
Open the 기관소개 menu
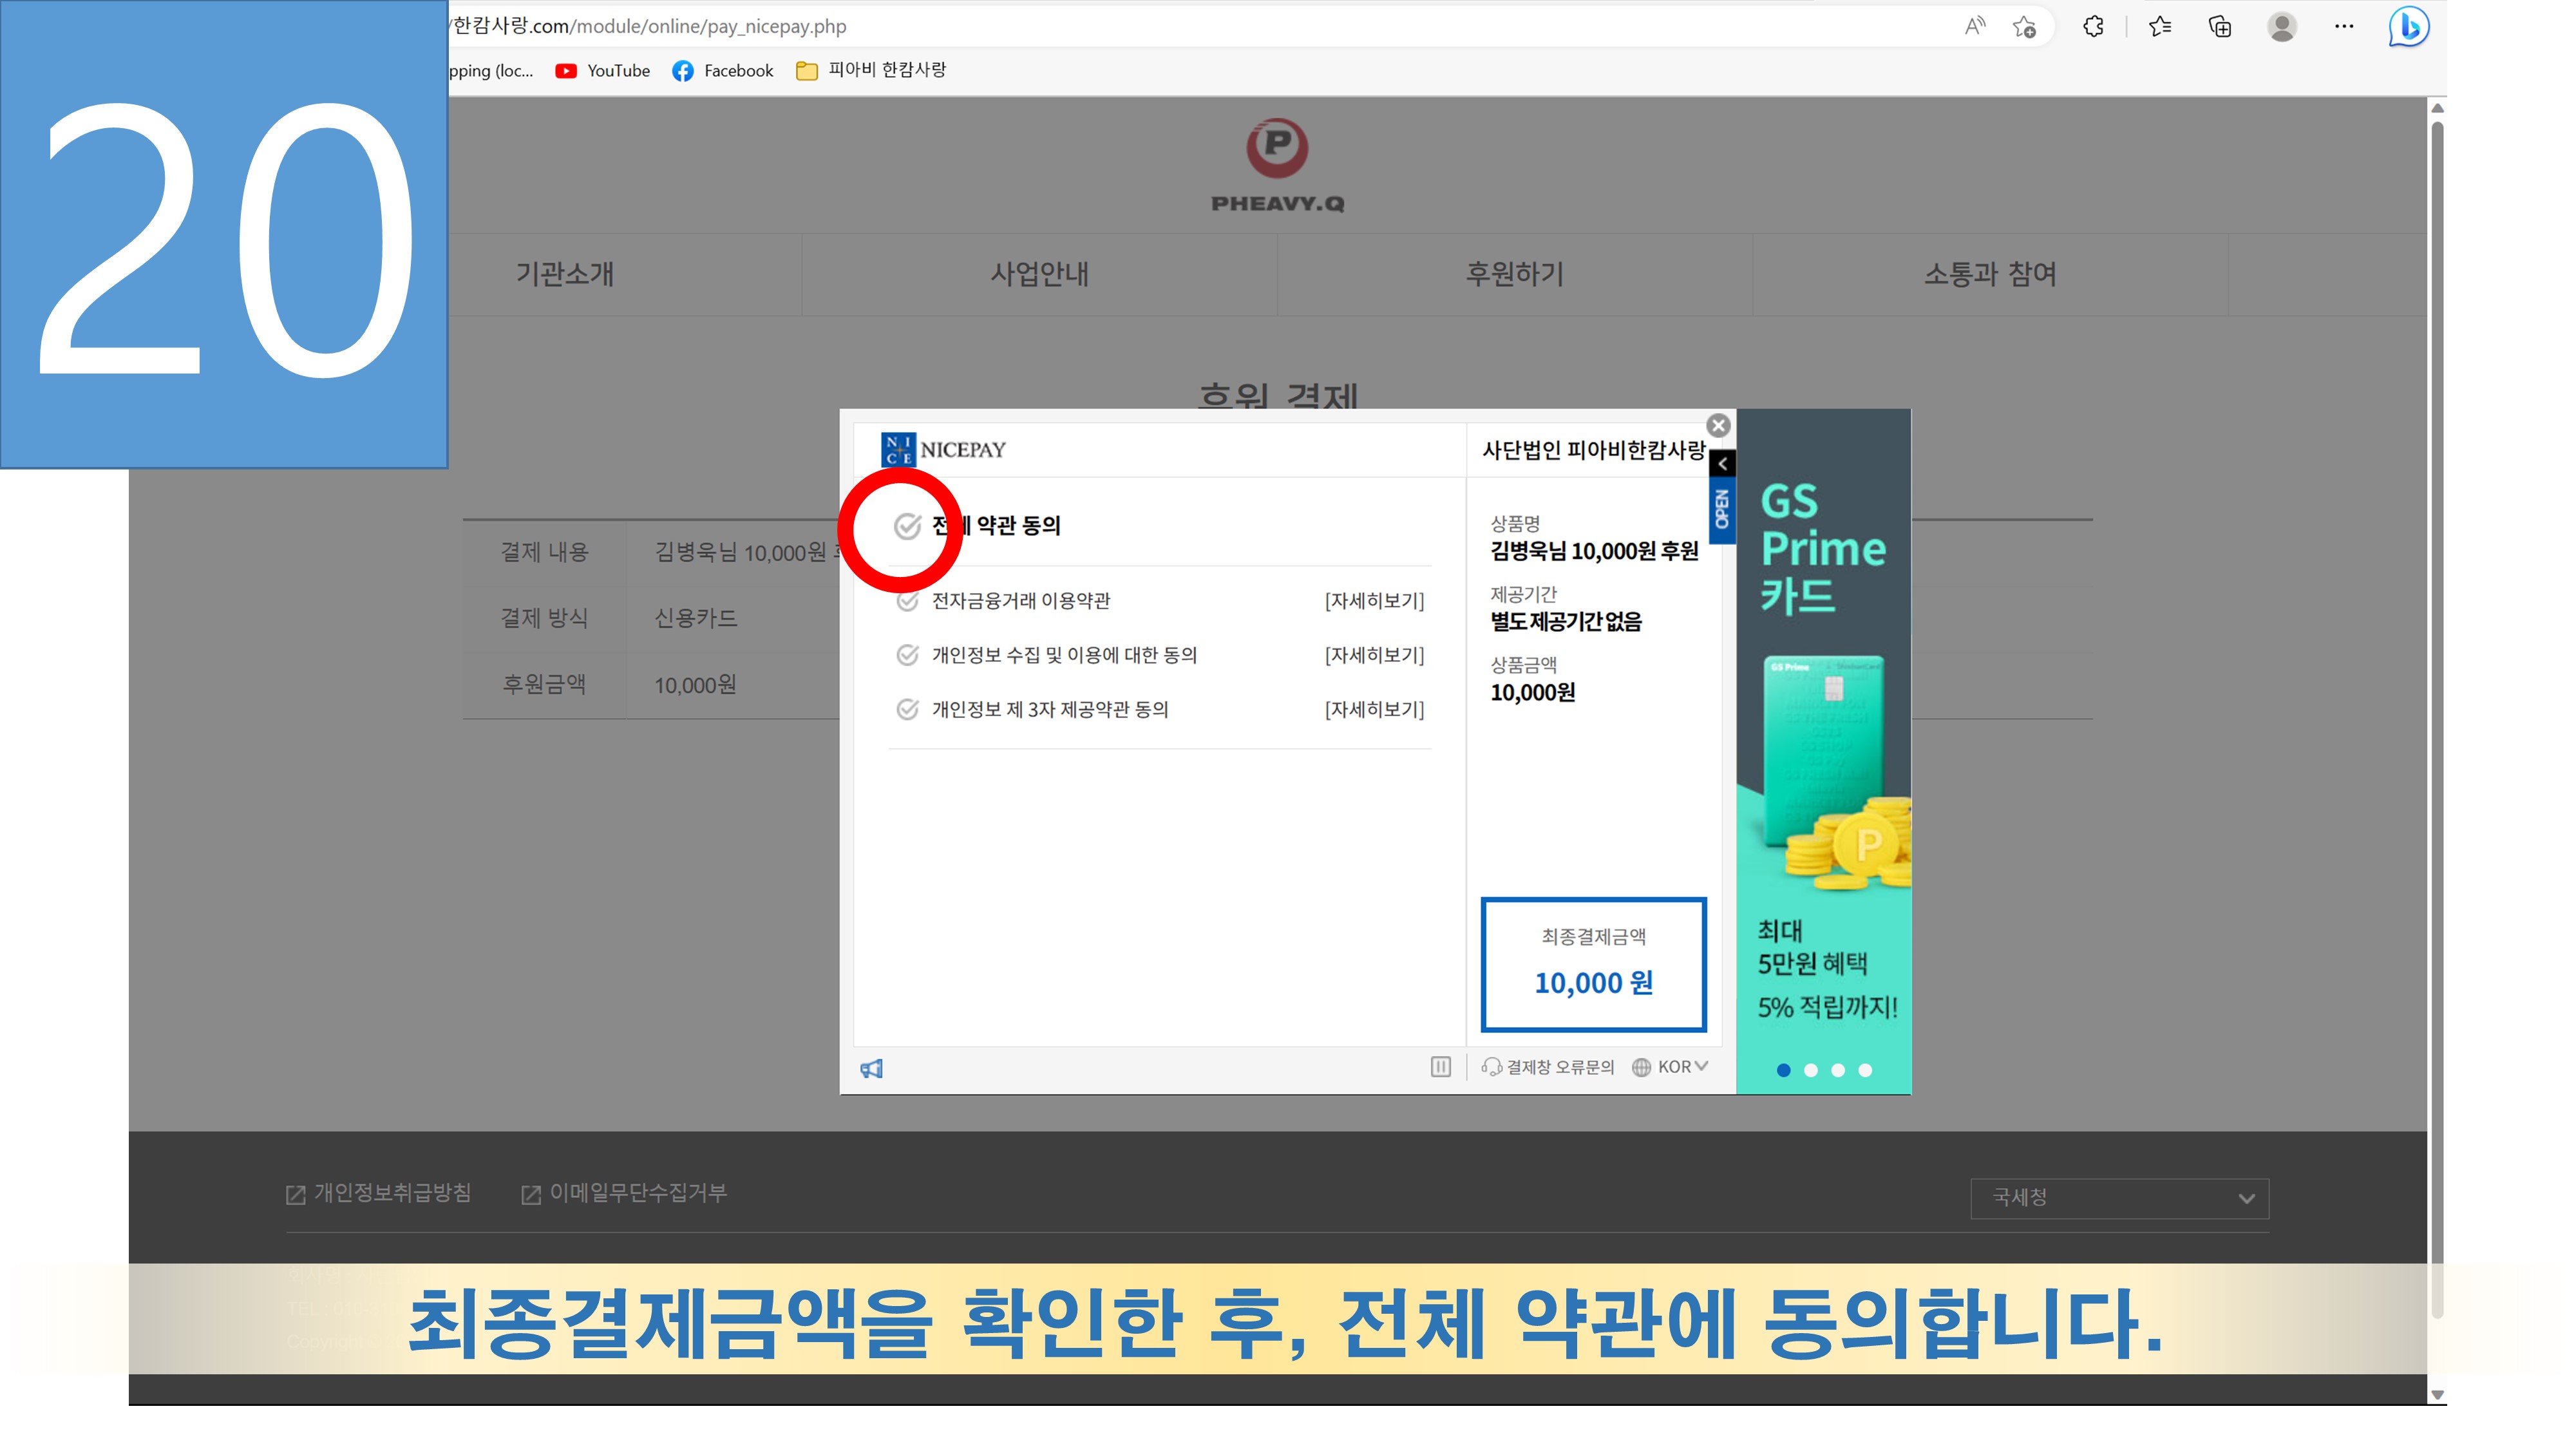tap(564, 274)
